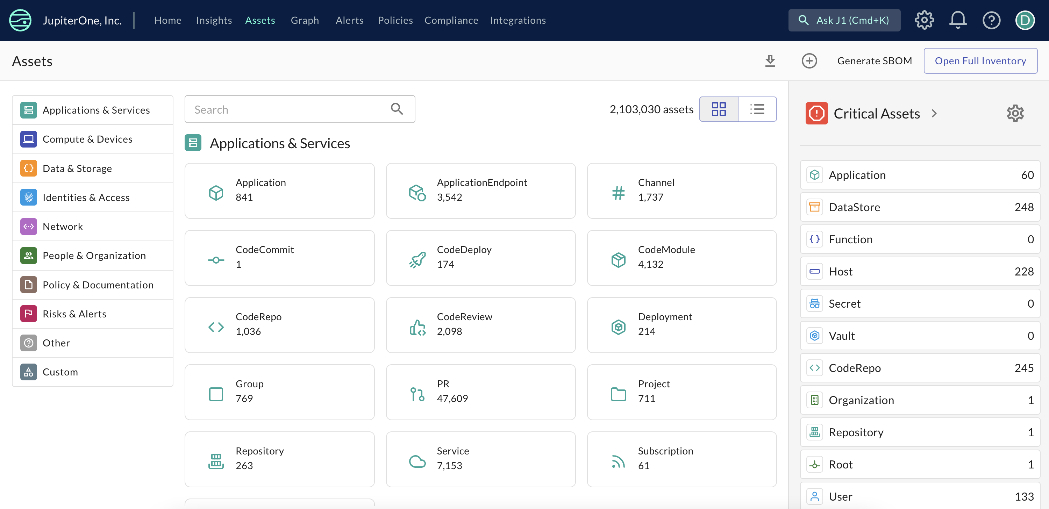The image size is (1049, 509).
Task: Switch to grid view of assets
Action: pos(719,109)
